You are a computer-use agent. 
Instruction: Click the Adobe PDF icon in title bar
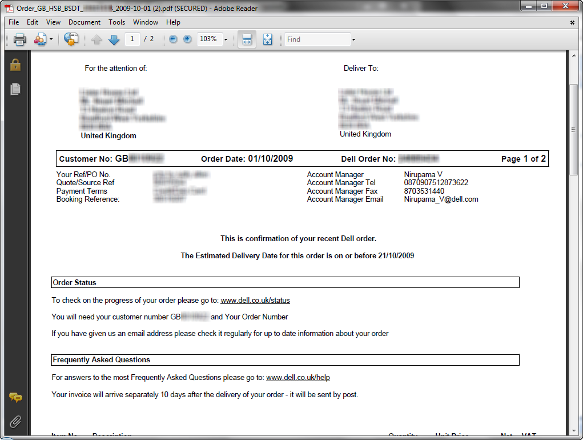9,8
